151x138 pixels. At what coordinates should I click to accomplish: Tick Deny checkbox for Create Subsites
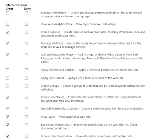click(26, 32)
